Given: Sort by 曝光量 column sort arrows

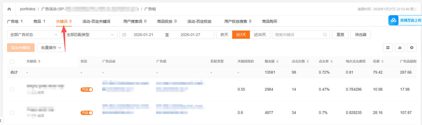Looking at the screenshot, I should [x=277, y=61].
